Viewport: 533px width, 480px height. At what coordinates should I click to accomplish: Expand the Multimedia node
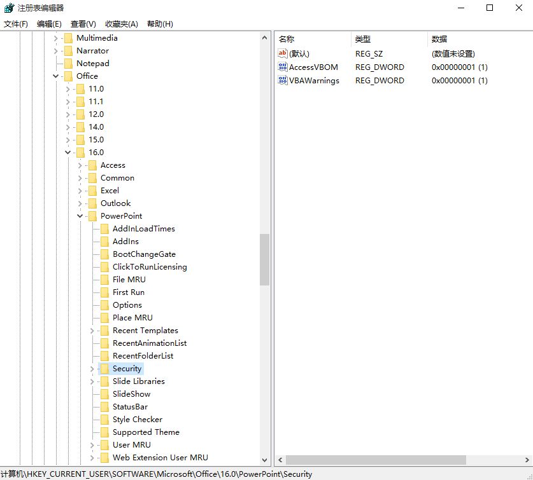[x=56, y=38]
